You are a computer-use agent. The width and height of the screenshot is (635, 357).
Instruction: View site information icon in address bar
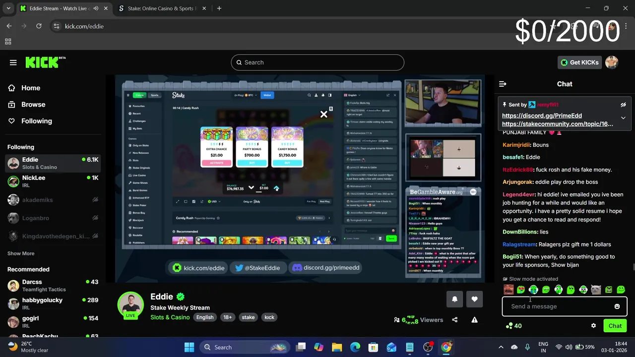point(57,26)
